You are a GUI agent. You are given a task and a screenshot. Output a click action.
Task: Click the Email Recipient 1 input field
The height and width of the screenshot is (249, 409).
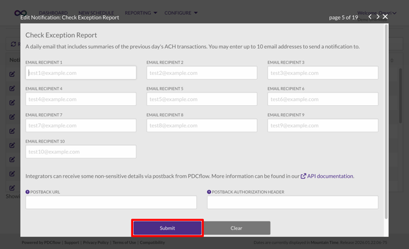tap(81, 73)
